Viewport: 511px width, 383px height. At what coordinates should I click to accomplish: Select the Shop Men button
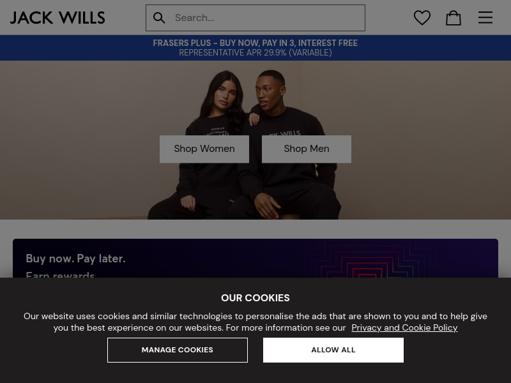[x=307, y=149]
